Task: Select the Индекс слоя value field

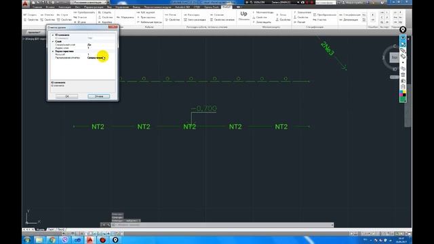Action: point(101,48)
